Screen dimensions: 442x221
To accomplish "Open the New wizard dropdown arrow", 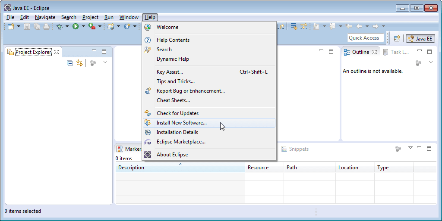I will (x=19, y=26).
